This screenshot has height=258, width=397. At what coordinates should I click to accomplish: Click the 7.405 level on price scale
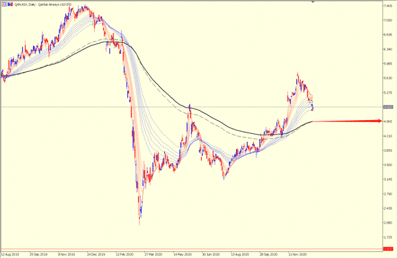tap(388, 5)
